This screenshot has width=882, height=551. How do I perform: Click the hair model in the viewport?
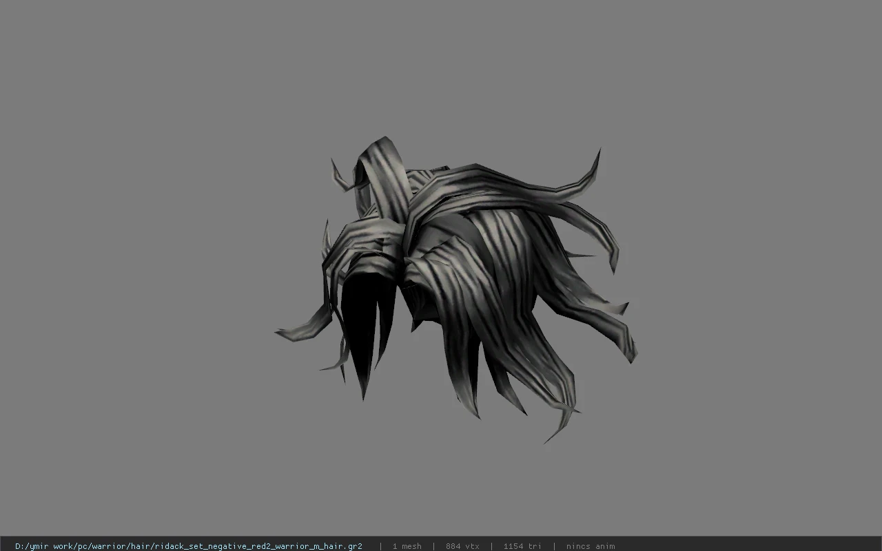click(x=455, y=289)
